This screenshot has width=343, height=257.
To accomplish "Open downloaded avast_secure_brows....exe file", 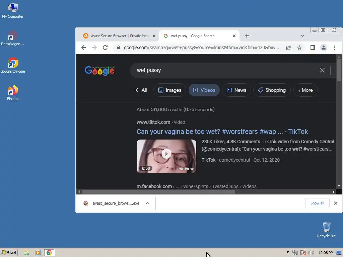I will coord(111,203).
